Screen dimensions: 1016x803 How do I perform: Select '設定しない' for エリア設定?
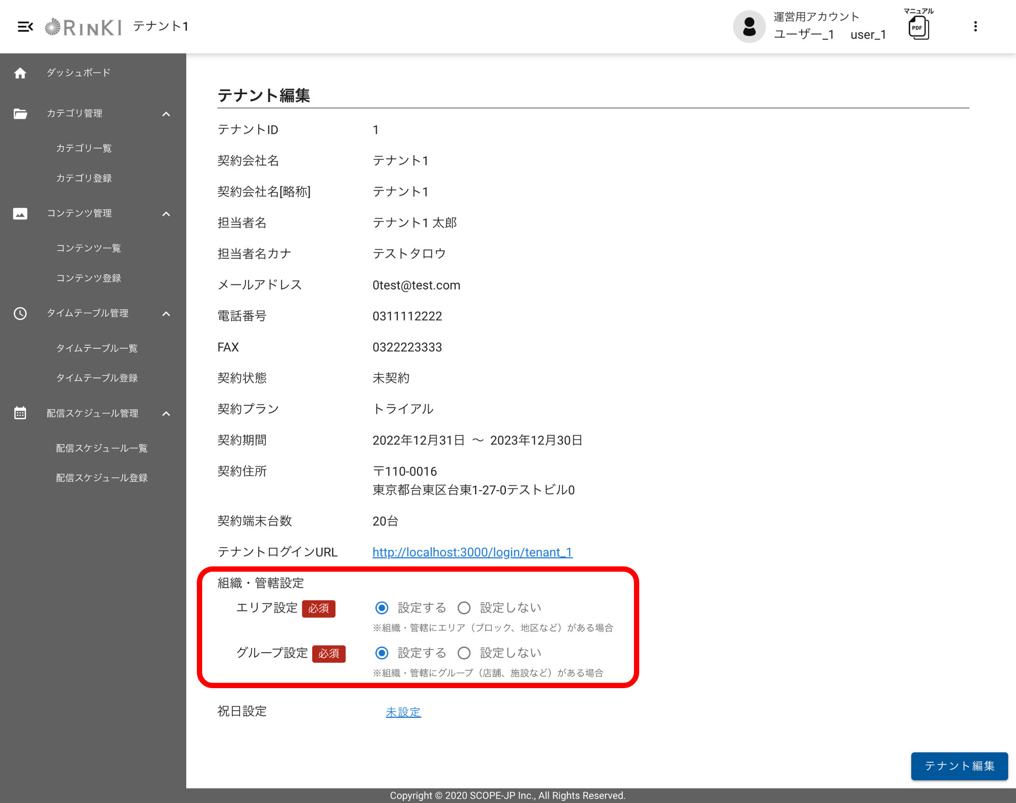pos(464,608)
